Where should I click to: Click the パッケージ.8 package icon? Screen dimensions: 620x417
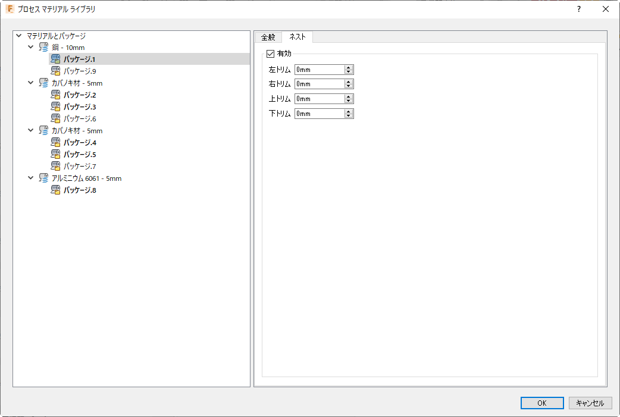(55, 190)
